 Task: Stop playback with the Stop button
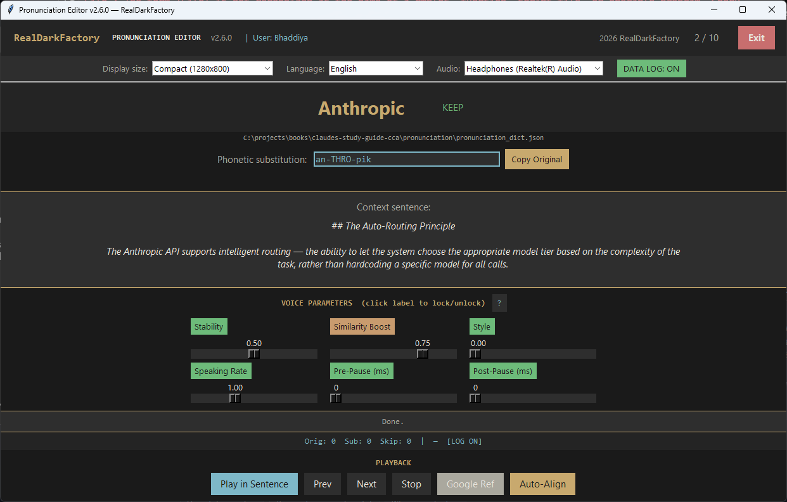[411, 484]
